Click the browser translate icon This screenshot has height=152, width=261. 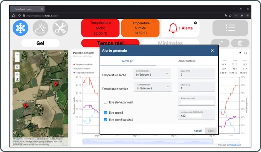tap(226, 16)
